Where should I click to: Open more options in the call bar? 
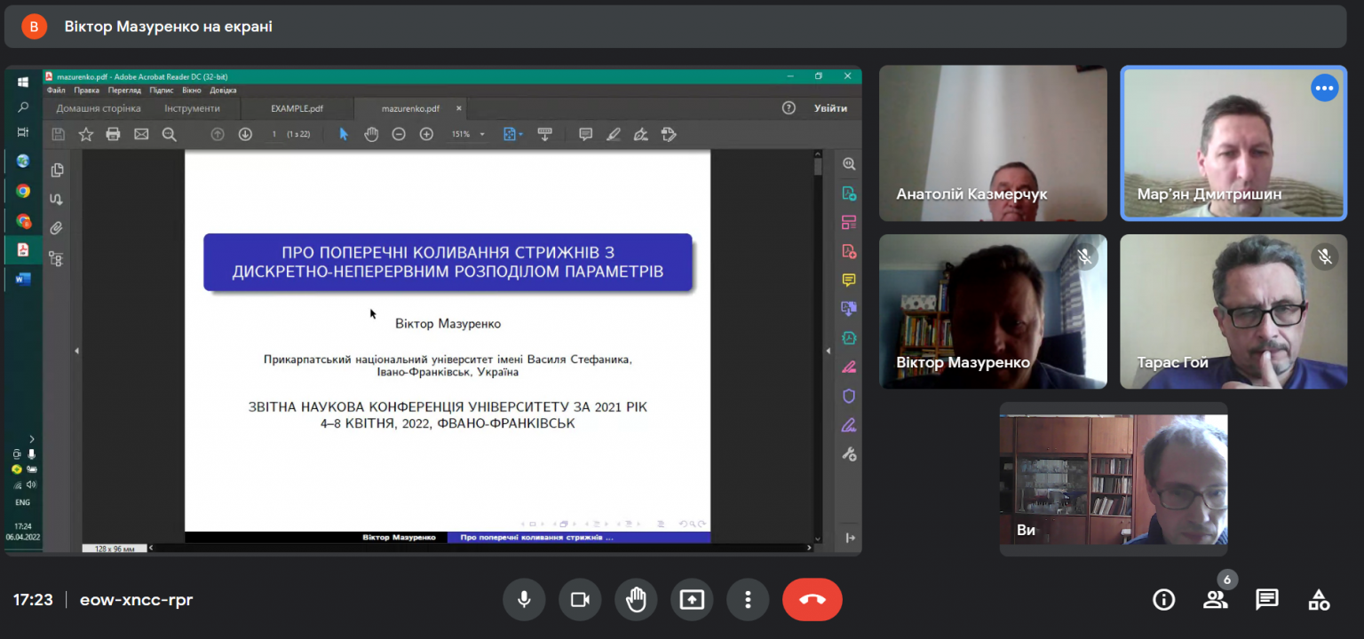[x=748, y=600]
